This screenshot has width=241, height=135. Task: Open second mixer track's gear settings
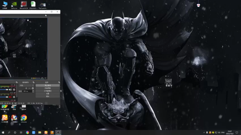pos(14,97)
